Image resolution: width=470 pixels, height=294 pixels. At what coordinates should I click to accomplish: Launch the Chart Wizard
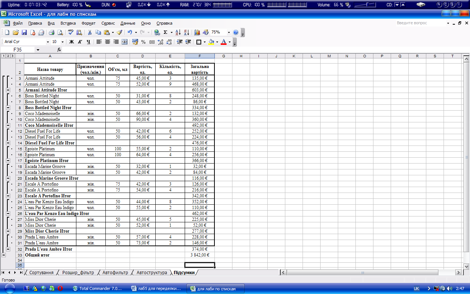[x=197, y=32]
